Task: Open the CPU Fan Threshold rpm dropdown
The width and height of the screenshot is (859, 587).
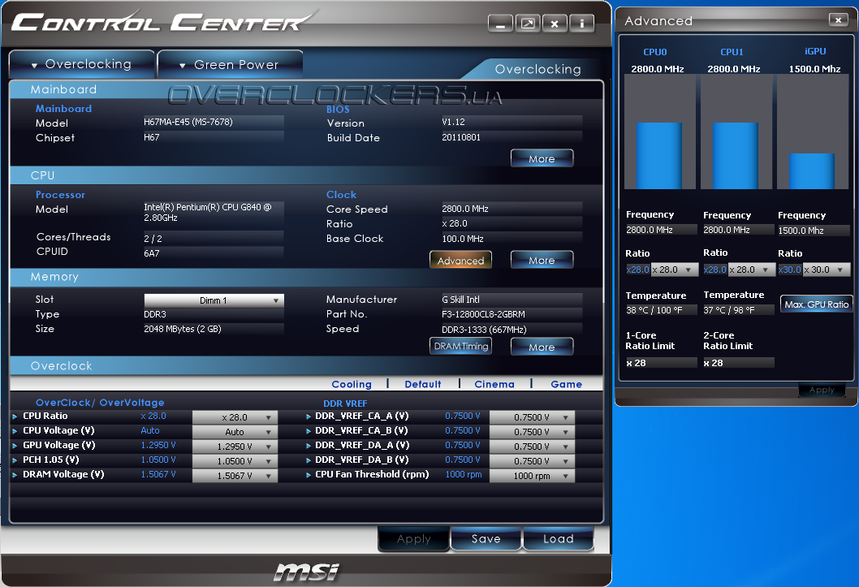Action: click(x=532, y=476)
